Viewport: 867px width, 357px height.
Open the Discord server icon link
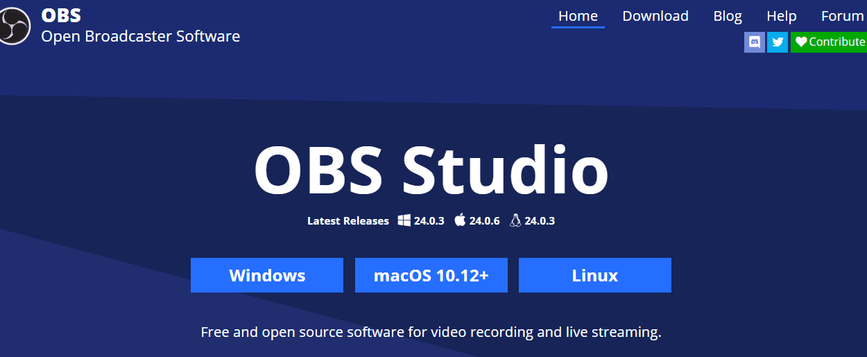755,42
